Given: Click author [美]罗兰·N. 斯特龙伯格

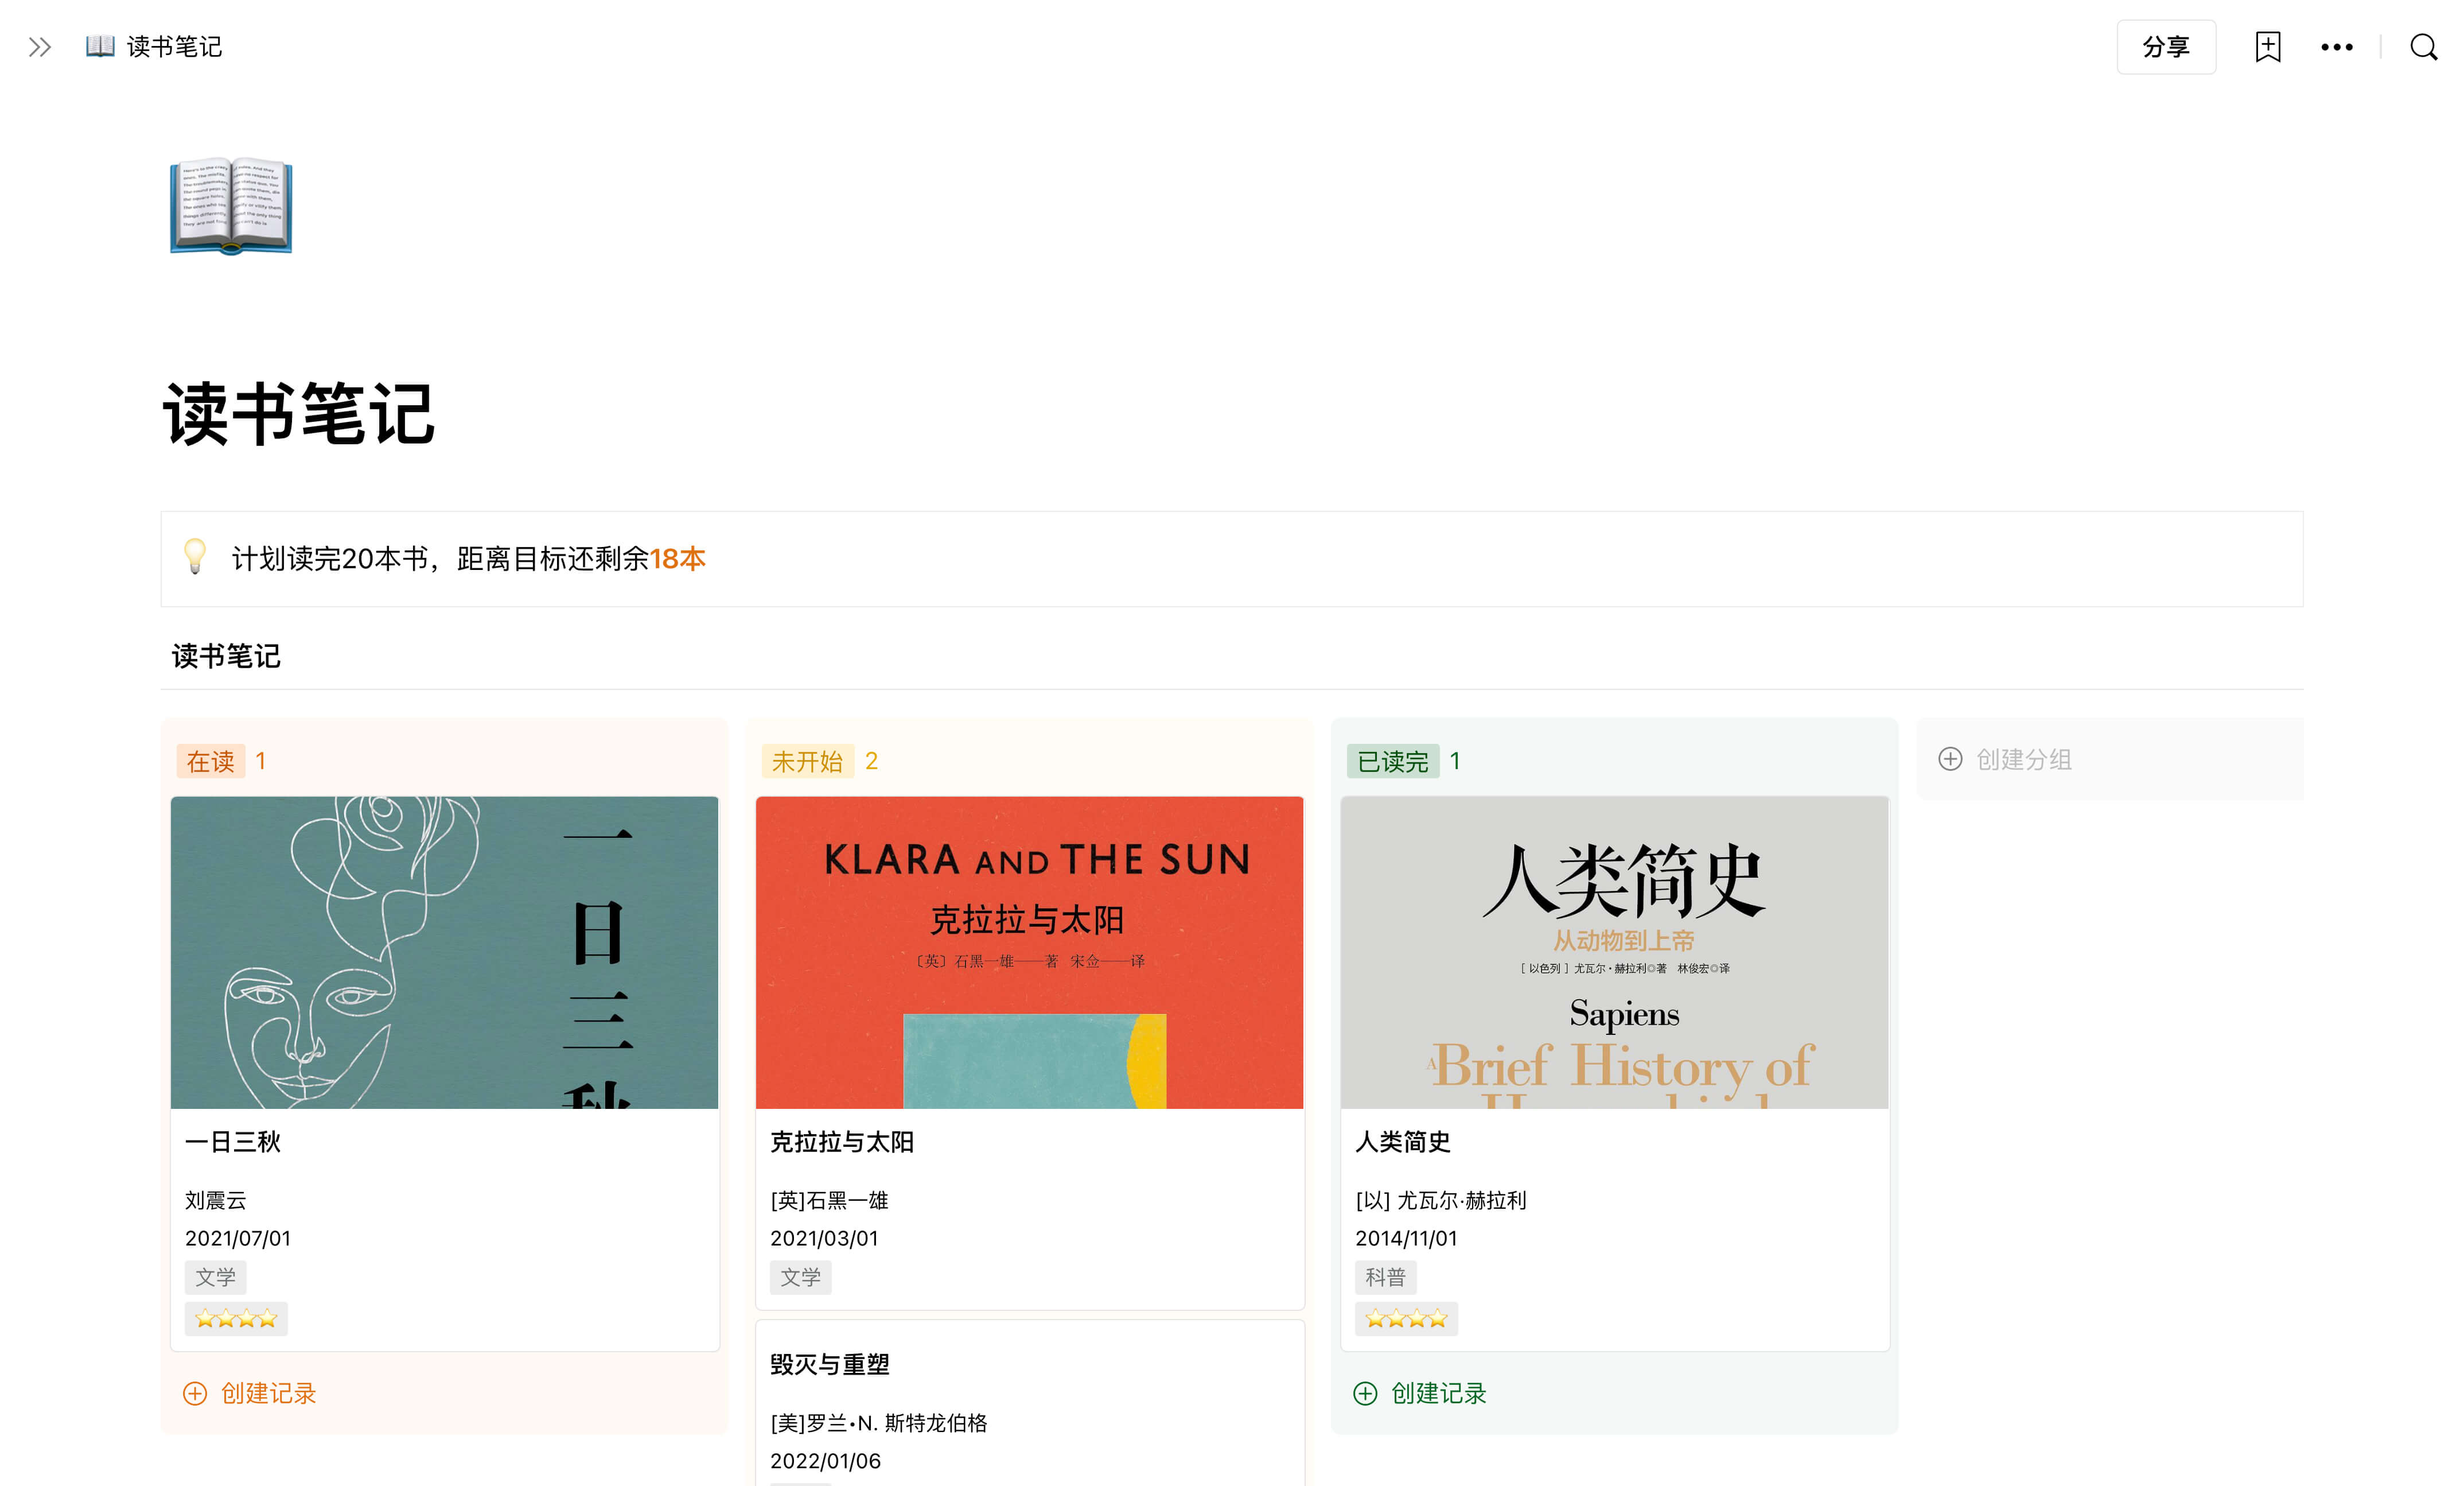Looking at the screenshot, I should [x=878, y=1423].
